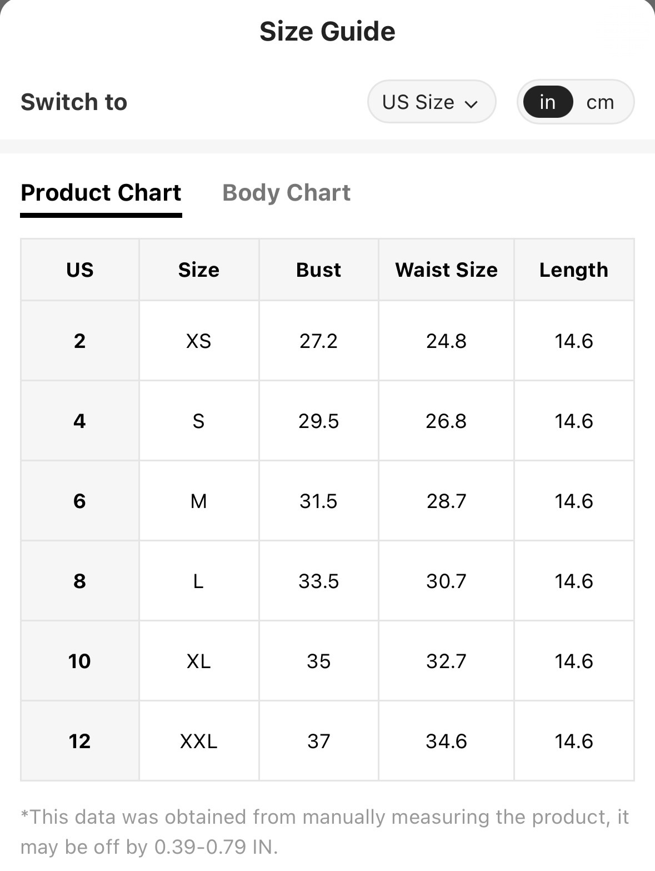Viewport: 655px width, 871px height.
Task: Select the M size cell
Action: [x=199, y=501]
